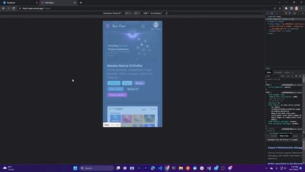Open Photoshop from the taskbar
Viewport: 305px width, 172px height.
139,168
